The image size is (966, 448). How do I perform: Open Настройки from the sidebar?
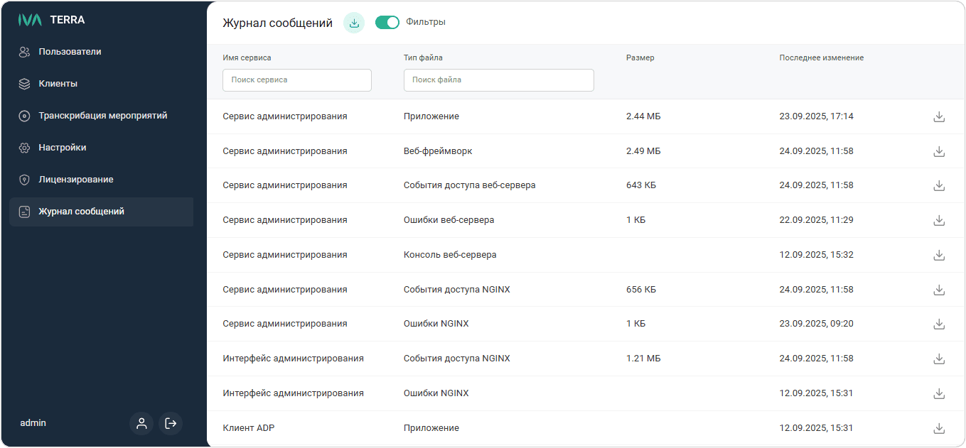[x=62, y=148]
